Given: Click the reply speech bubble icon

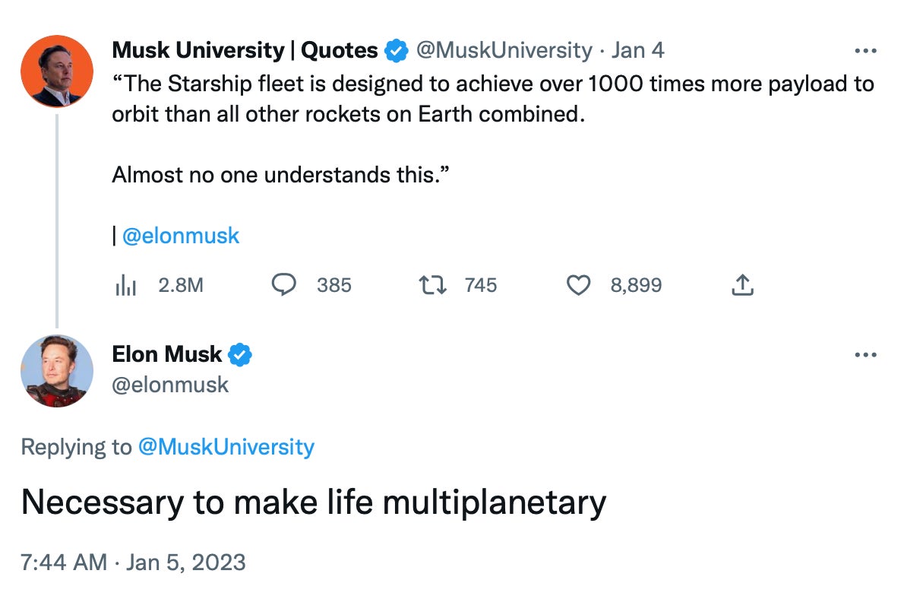Looking at the screenshot, I should pyautogui.click(x=283, y=285).
